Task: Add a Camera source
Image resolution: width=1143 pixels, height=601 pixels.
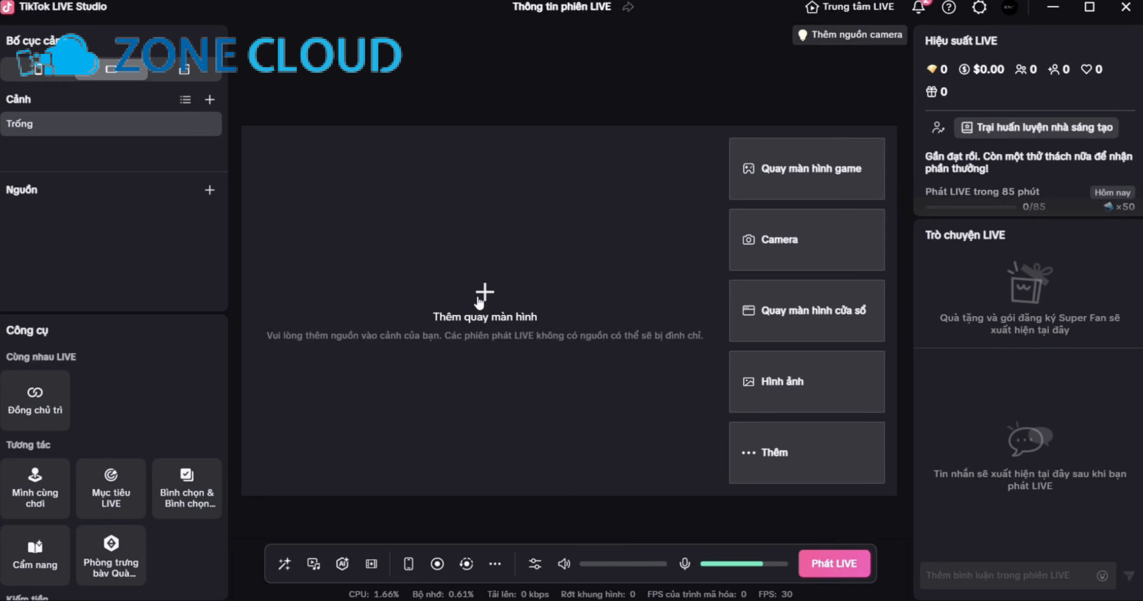Action: [807, 239]
